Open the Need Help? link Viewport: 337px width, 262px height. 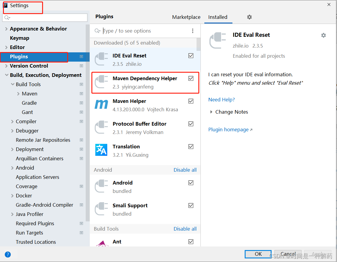221,100
